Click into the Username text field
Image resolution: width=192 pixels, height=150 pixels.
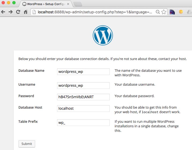83,85
